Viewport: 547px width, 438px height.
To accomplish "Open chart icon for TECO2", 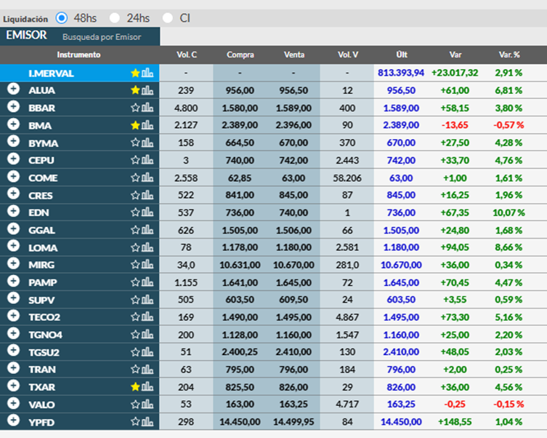I will tap(147, 316).
